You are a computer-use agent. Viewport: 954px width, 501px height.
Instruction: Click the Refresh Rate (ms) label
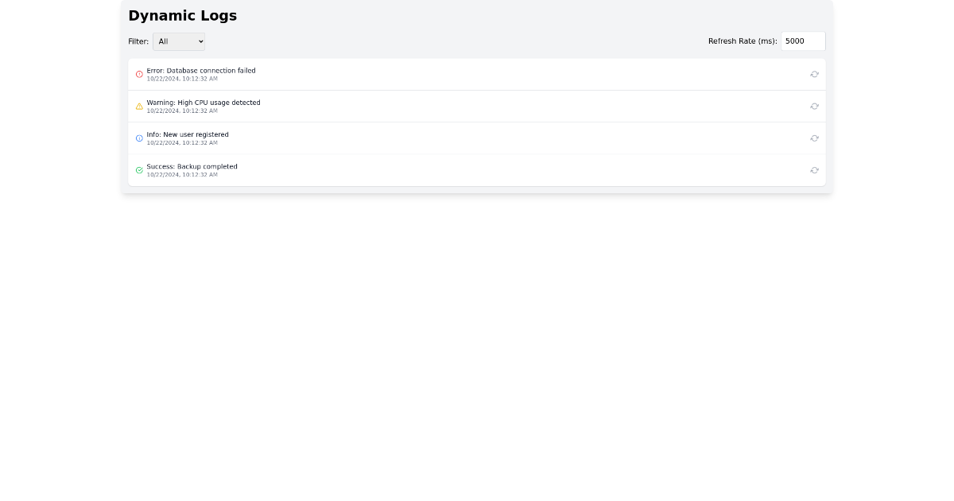coord(743,41)
